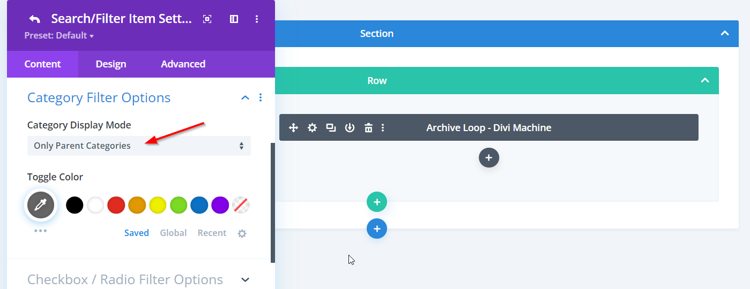Viewport: 750px width, 289px height.
Task: Open the Preset: Default dropdown
Action: tap(59, 35)
